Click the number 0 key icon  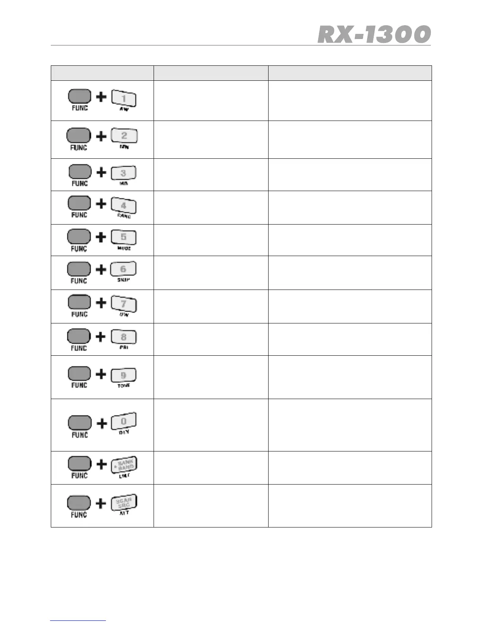click(x=124, y=422)
